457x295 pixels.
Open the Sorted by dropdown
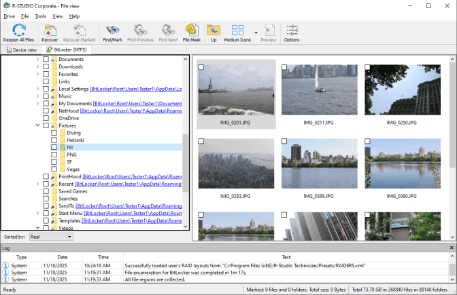51,237
